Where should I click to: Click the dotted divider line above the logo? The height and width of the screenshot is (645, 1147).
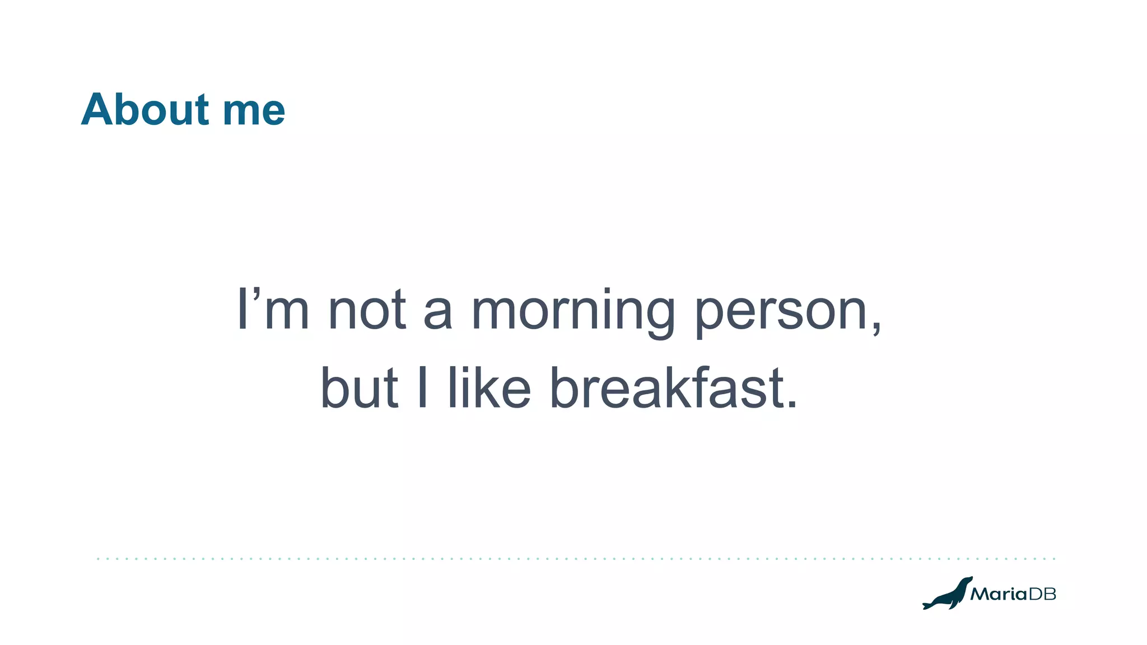click(x=576, y=558)
